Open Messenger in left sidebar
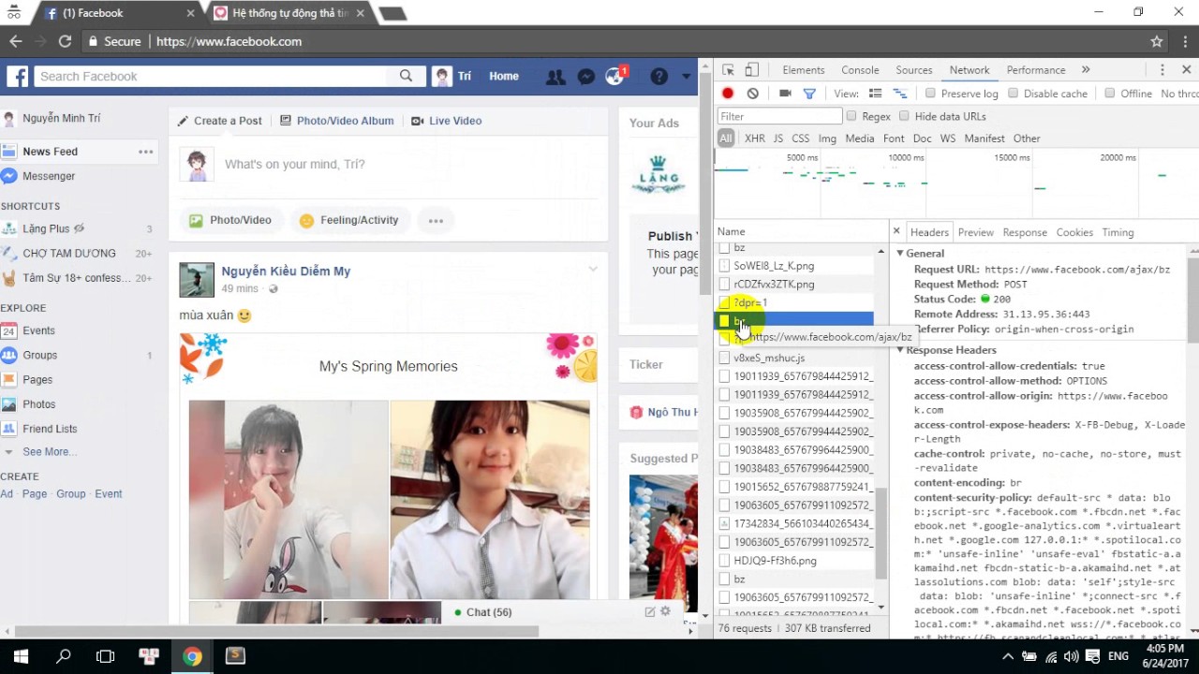 point(49,176)
